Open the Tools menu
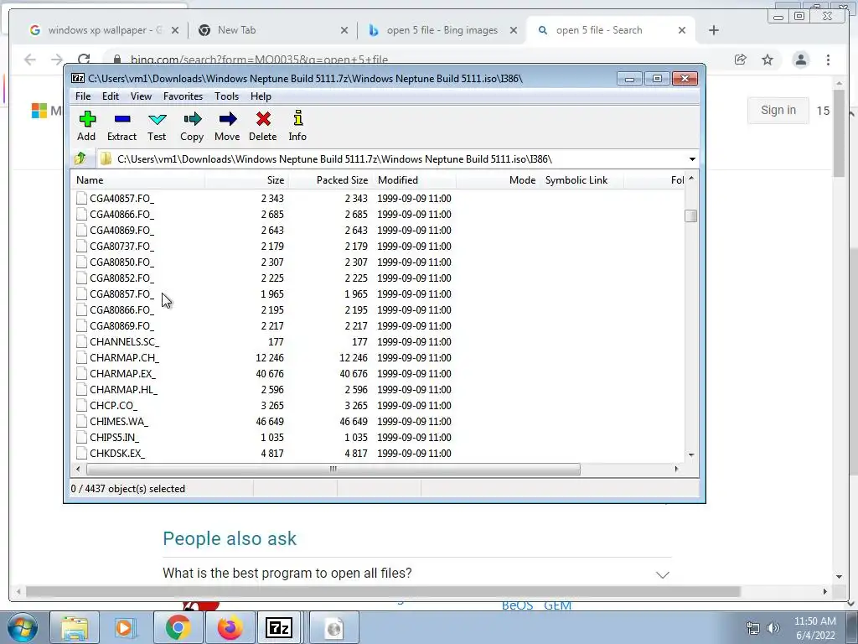Screen dimensions: 858x644 [x=226, y=96]
